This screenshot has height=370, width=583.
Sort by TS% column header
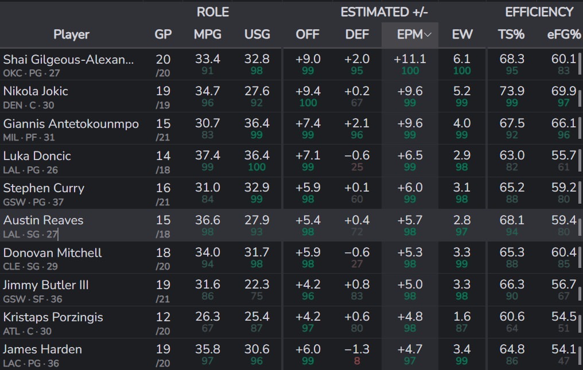(511, 34)
